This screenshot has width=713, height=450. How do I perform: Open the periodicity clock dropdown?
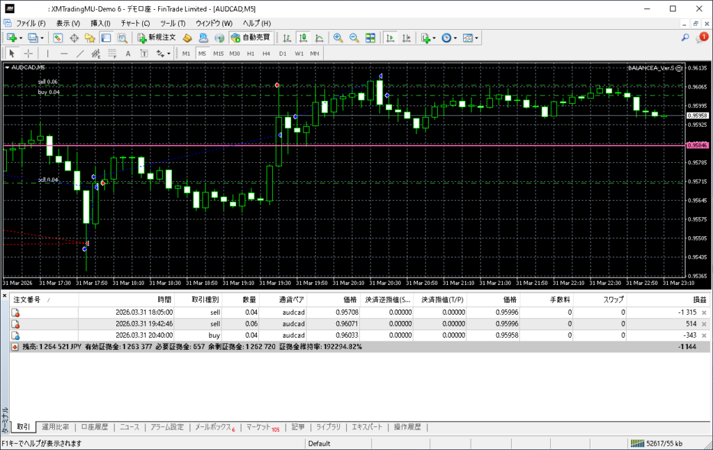(455, 38)
